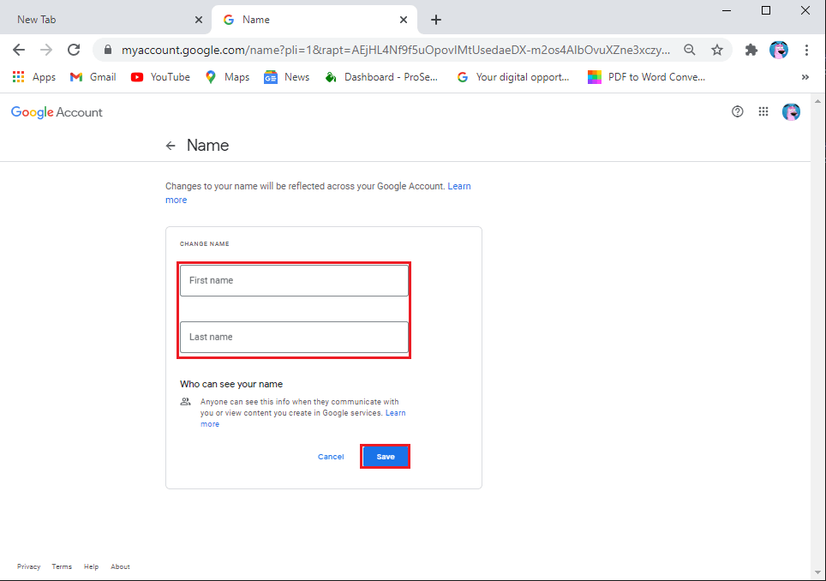Click the back arrow beside Name heading
The width and height of the screenshot is (826, 581).
pos(171,146)
